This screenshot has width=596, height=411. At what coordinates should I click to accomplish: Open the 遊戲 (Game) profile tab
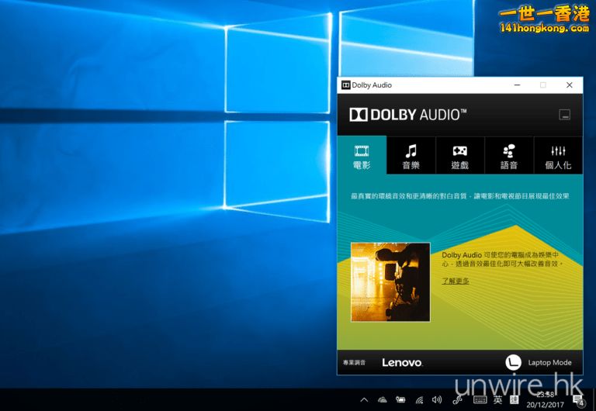[460, 155]
